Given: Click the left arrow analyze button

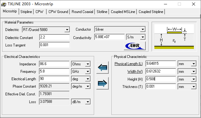Looking at the screenshot, I should click(x=103, y=68).
